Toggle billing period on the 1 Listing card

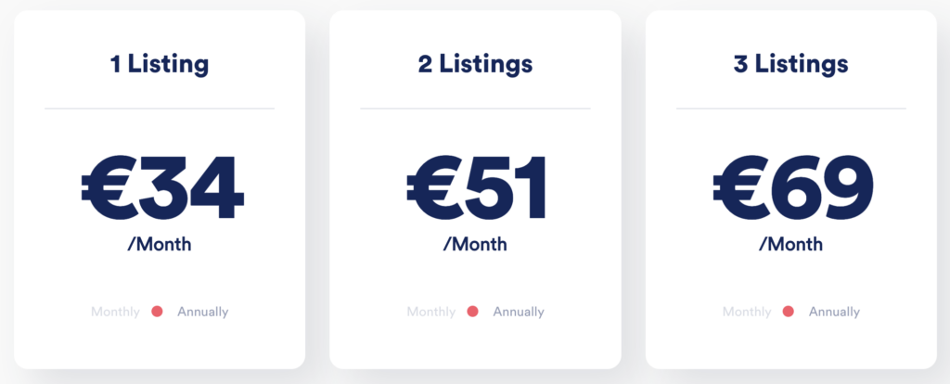coord(158,312)
